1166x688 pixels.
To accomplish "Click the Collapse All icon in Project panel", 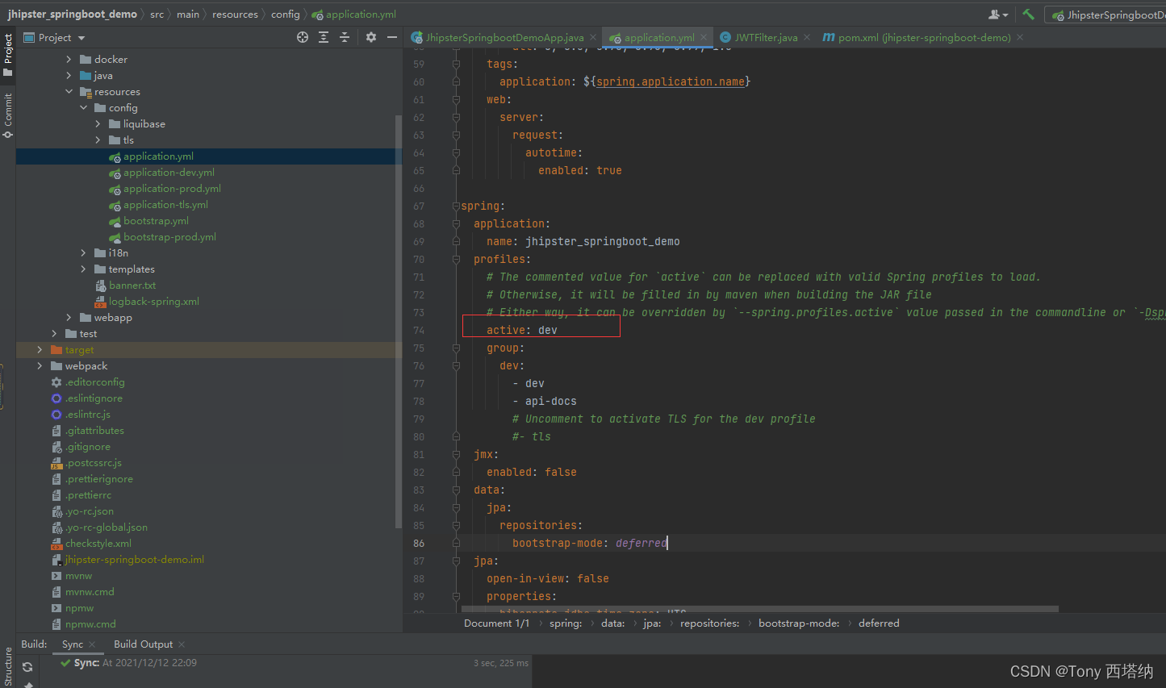I will 345,37.
